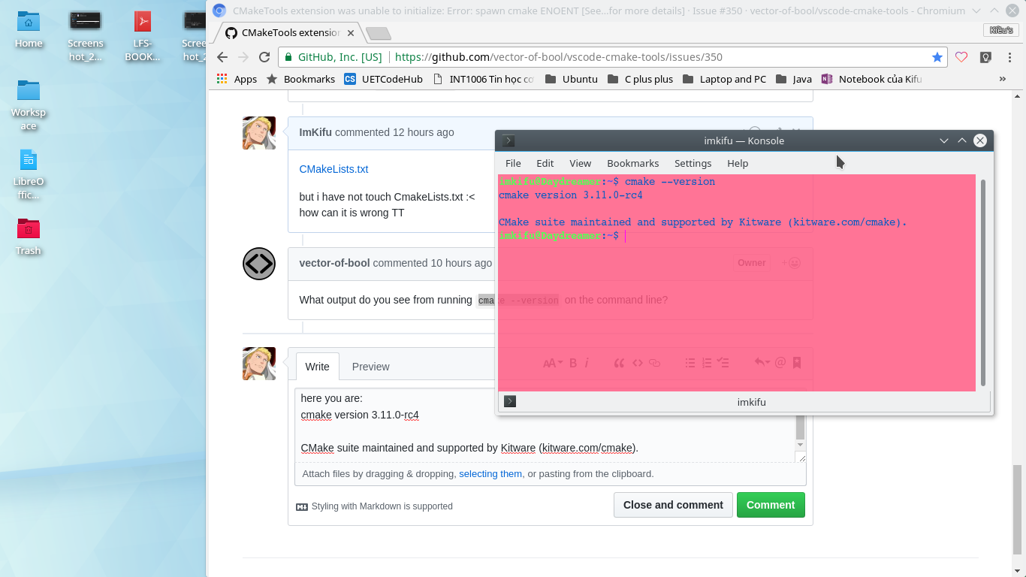Insert a quote using the toolbar icon

(x=619, y=362)
